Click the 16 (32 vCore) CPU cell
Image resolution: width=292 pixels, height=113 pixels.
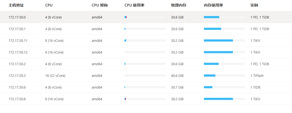pyautogui.click(x=55, y=76)
